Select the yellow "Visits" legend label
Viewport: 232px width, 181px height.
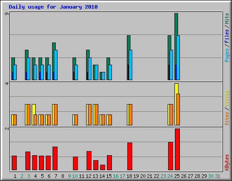click(x=227, y=98)
